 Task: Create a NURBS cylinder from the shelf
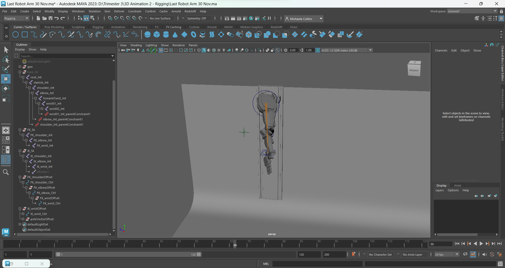[166, 34]
